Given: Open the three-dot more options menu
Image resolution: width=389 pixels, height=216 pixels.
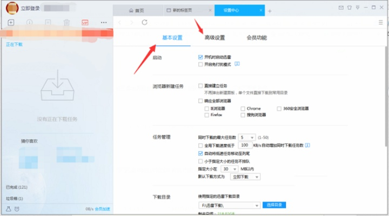Looking at the screenshot, I should 104,23.
